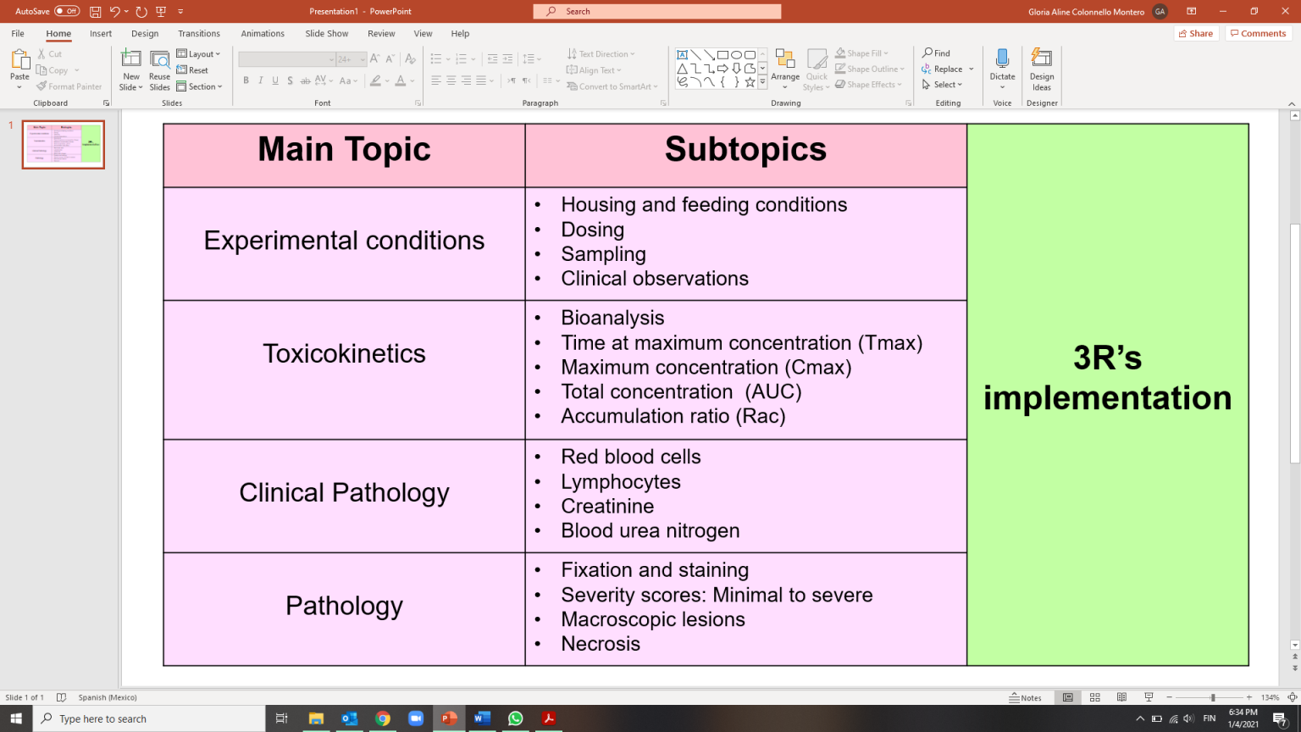
Task: Click the Arrange objects icon
Action: tap(784, 59)
